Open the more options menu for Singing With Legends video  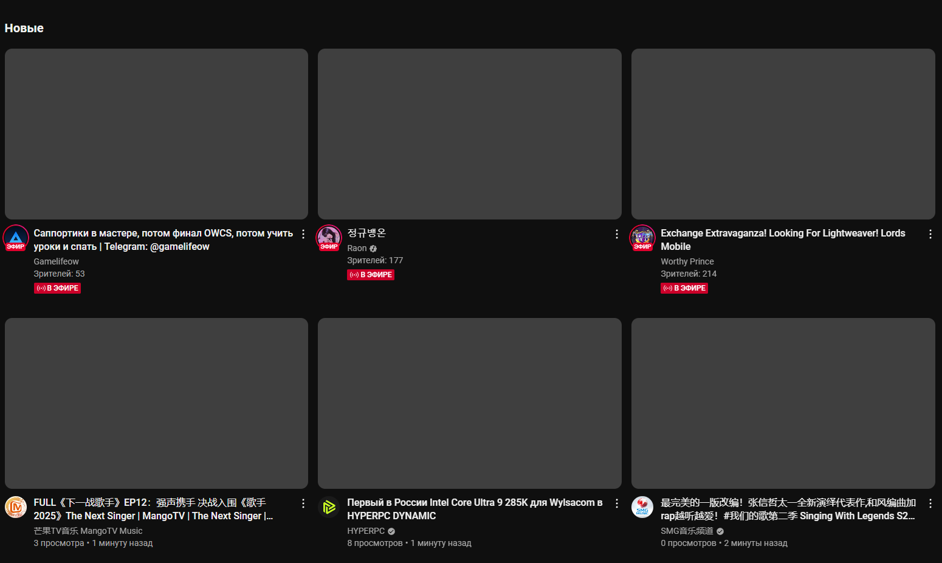click(x=930, y=503)
